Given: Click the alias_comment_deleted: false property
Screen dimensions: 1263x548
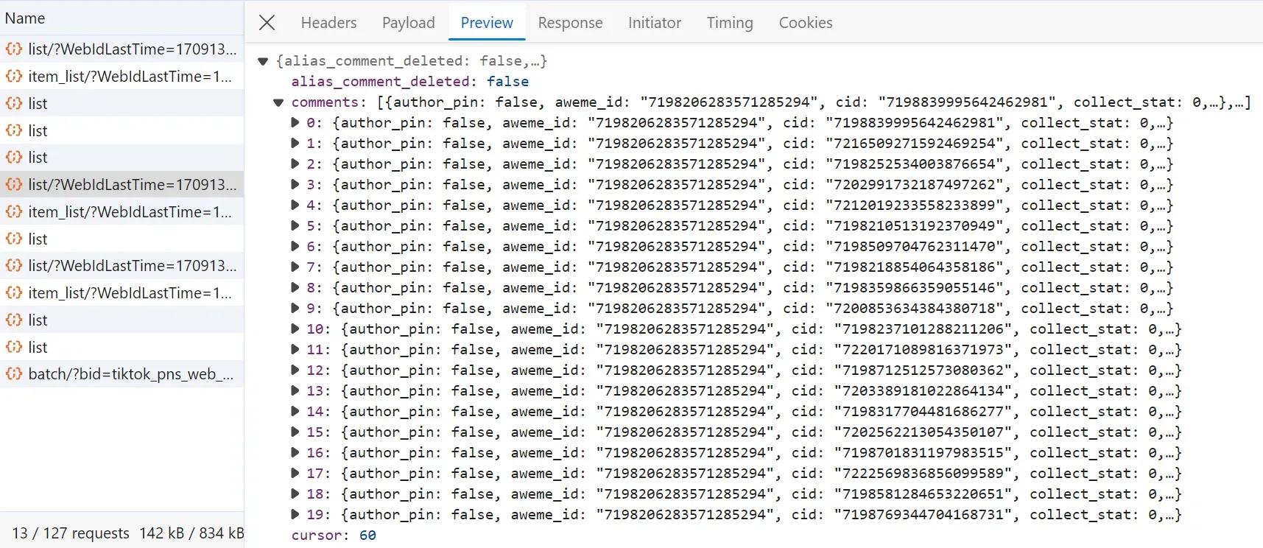Looking at the screenshot, I should pos(409,82).
